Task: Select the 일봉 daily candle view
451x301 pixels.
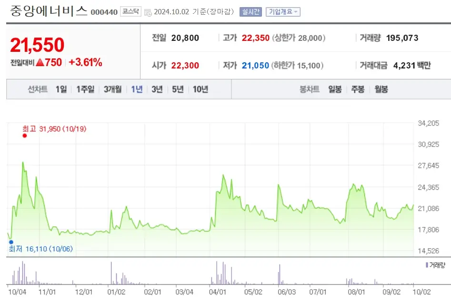Action: [335, 89]
